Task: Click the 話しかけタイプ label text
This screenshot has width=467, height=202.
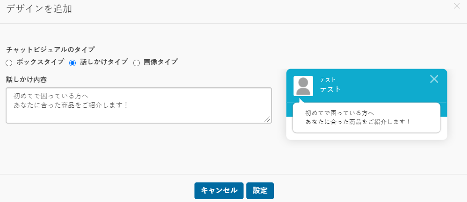Action: 104,62
